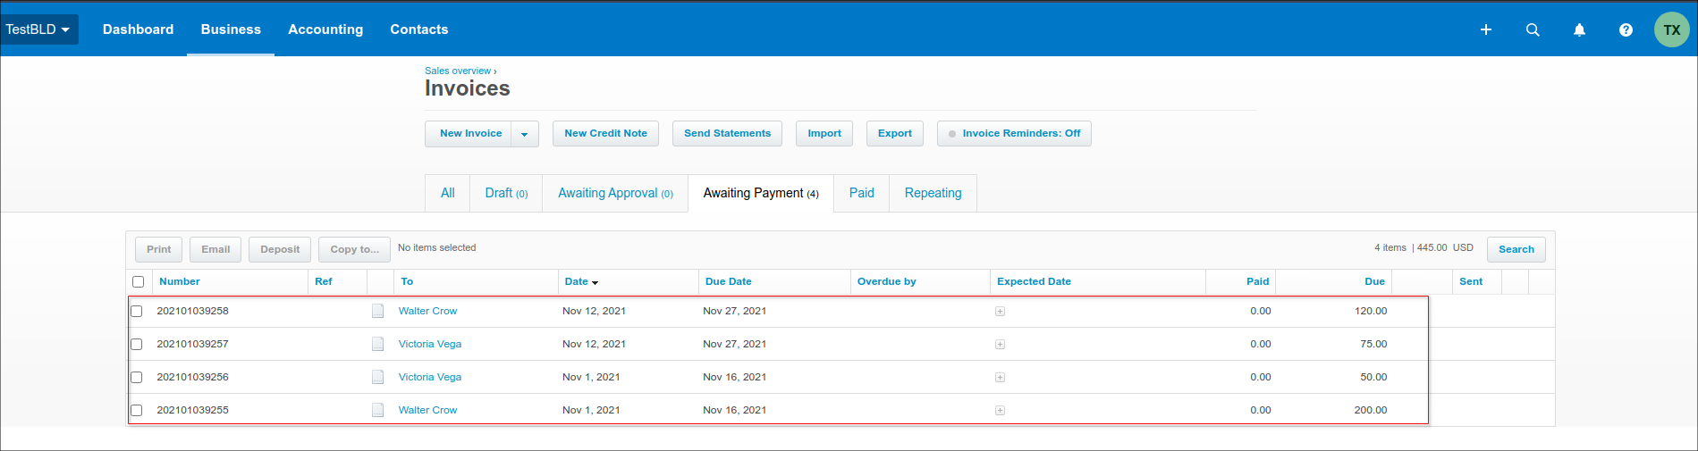Check the box for invoice 202101039257
This screenshot has height=451, width=1698.
tap(136, 344)
